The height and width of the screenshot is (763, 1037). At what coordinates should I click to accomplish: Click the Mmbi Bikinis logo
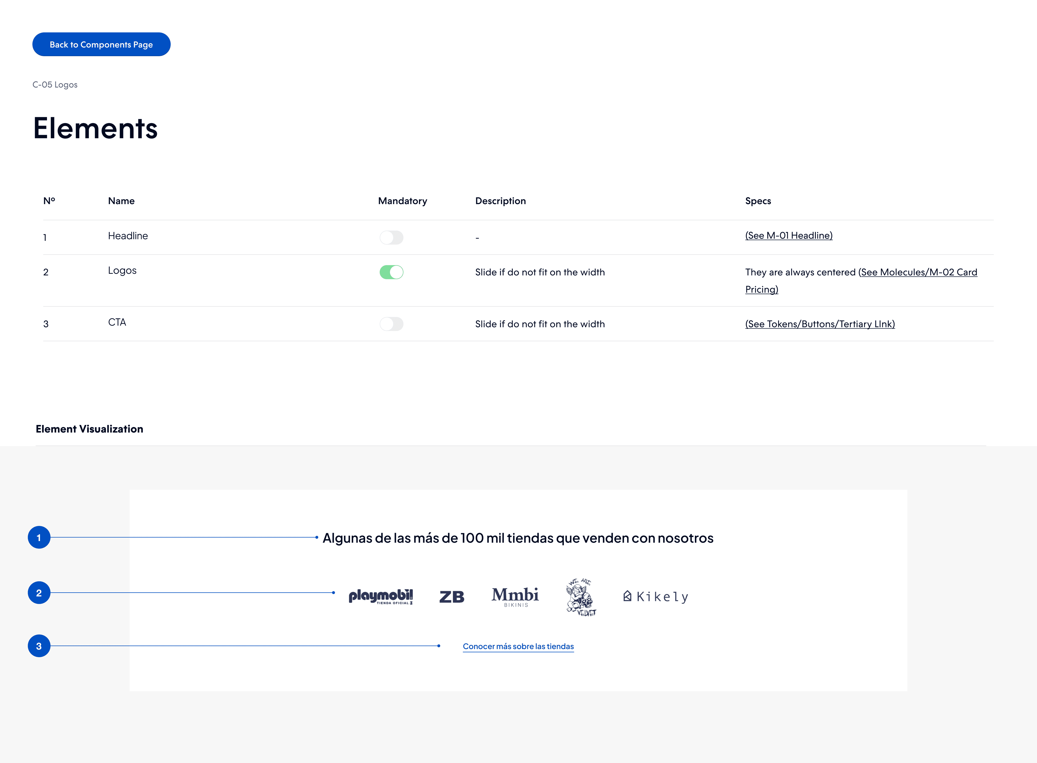point(515,596)
